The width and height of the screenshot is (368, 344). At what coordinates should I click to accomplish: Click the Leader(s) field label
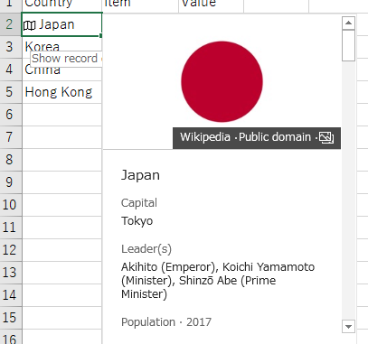point(146,249)
